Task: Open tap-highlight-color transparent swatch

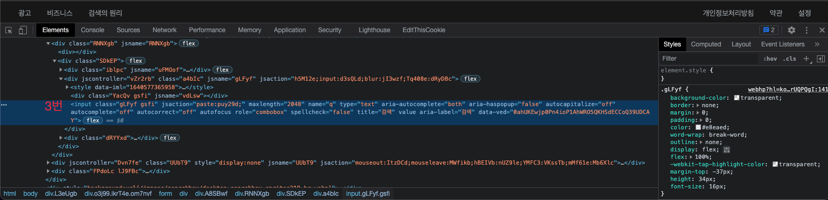Action: pyautogui.click(x=775, y=165)
